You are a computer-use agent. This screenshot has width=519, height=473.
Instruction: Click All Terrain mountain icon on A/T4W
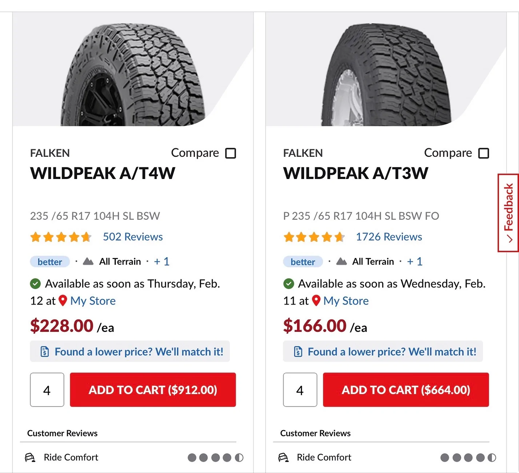[88, 261]
